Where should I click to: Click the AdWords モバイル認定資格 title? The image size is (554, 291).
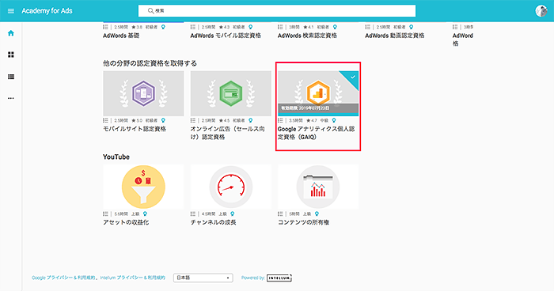pyautogui.click(x=226, y=36)
